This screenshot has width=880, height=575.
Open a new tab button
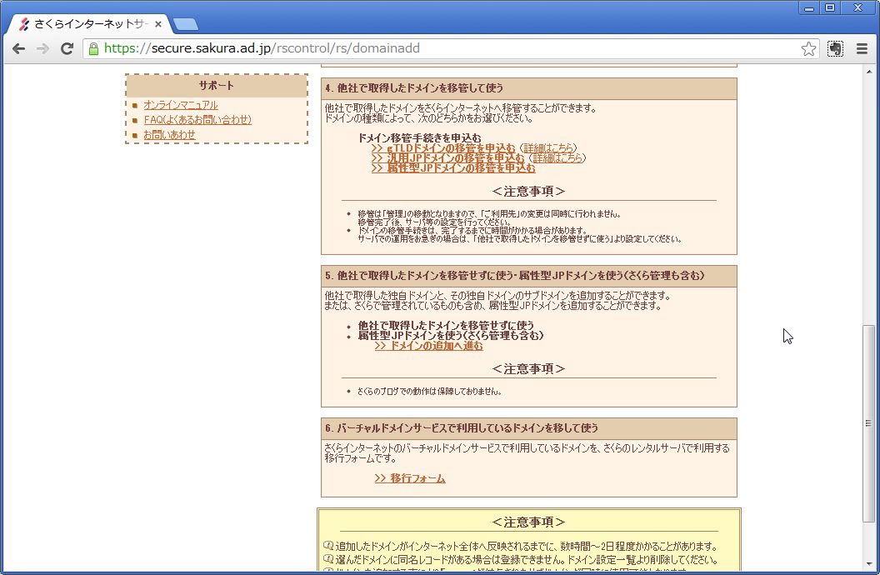tap(185, 24)
